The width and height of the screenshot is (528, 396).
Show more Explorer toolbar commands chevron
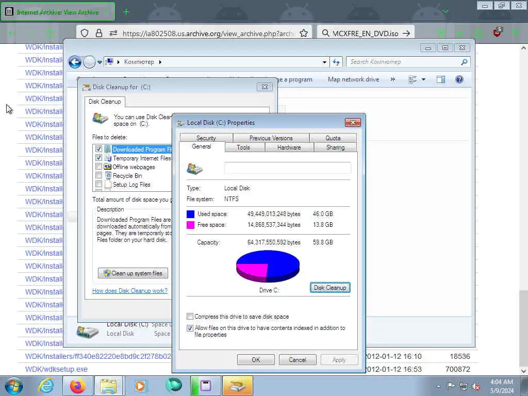click(392, 79)
